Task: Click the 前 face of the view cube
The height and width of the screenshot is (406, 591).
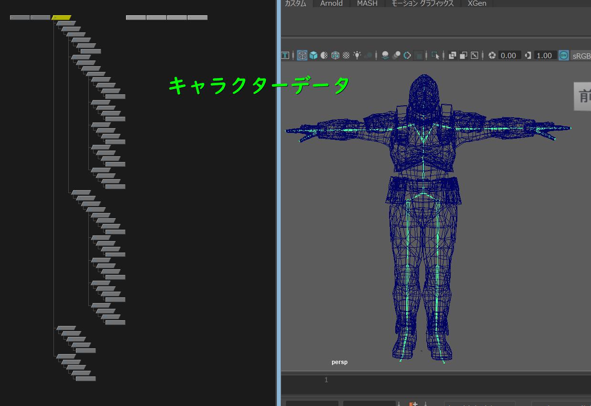Action: click(x=582, y=96)
